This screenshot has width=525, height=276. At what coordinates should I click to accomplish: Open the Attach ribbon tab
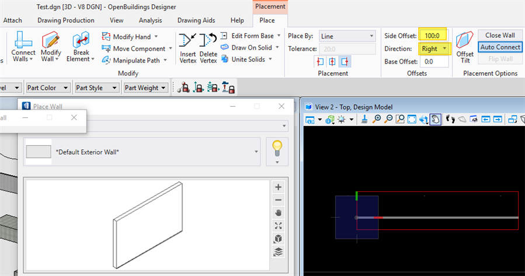(x=12, y=20)
